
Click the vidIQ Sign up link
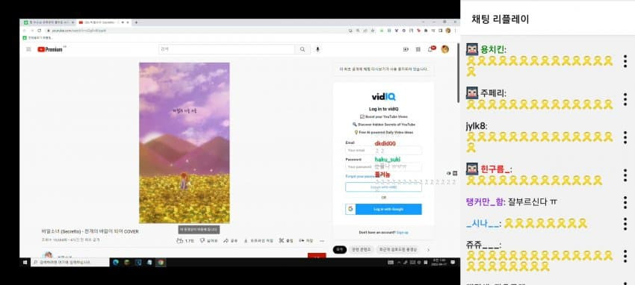tap(402, 233)
